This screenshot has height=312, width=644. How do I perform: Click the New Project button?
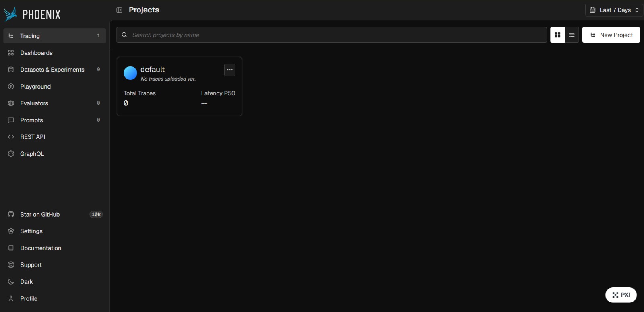(611, 35)
